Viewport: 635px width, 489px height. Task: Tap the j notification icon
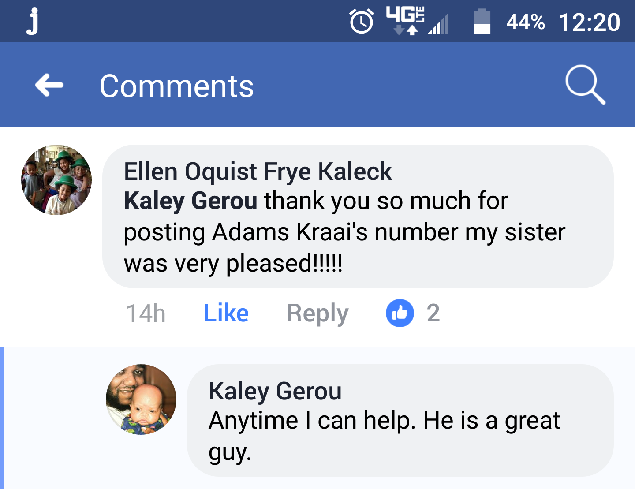tap(32, 22)
